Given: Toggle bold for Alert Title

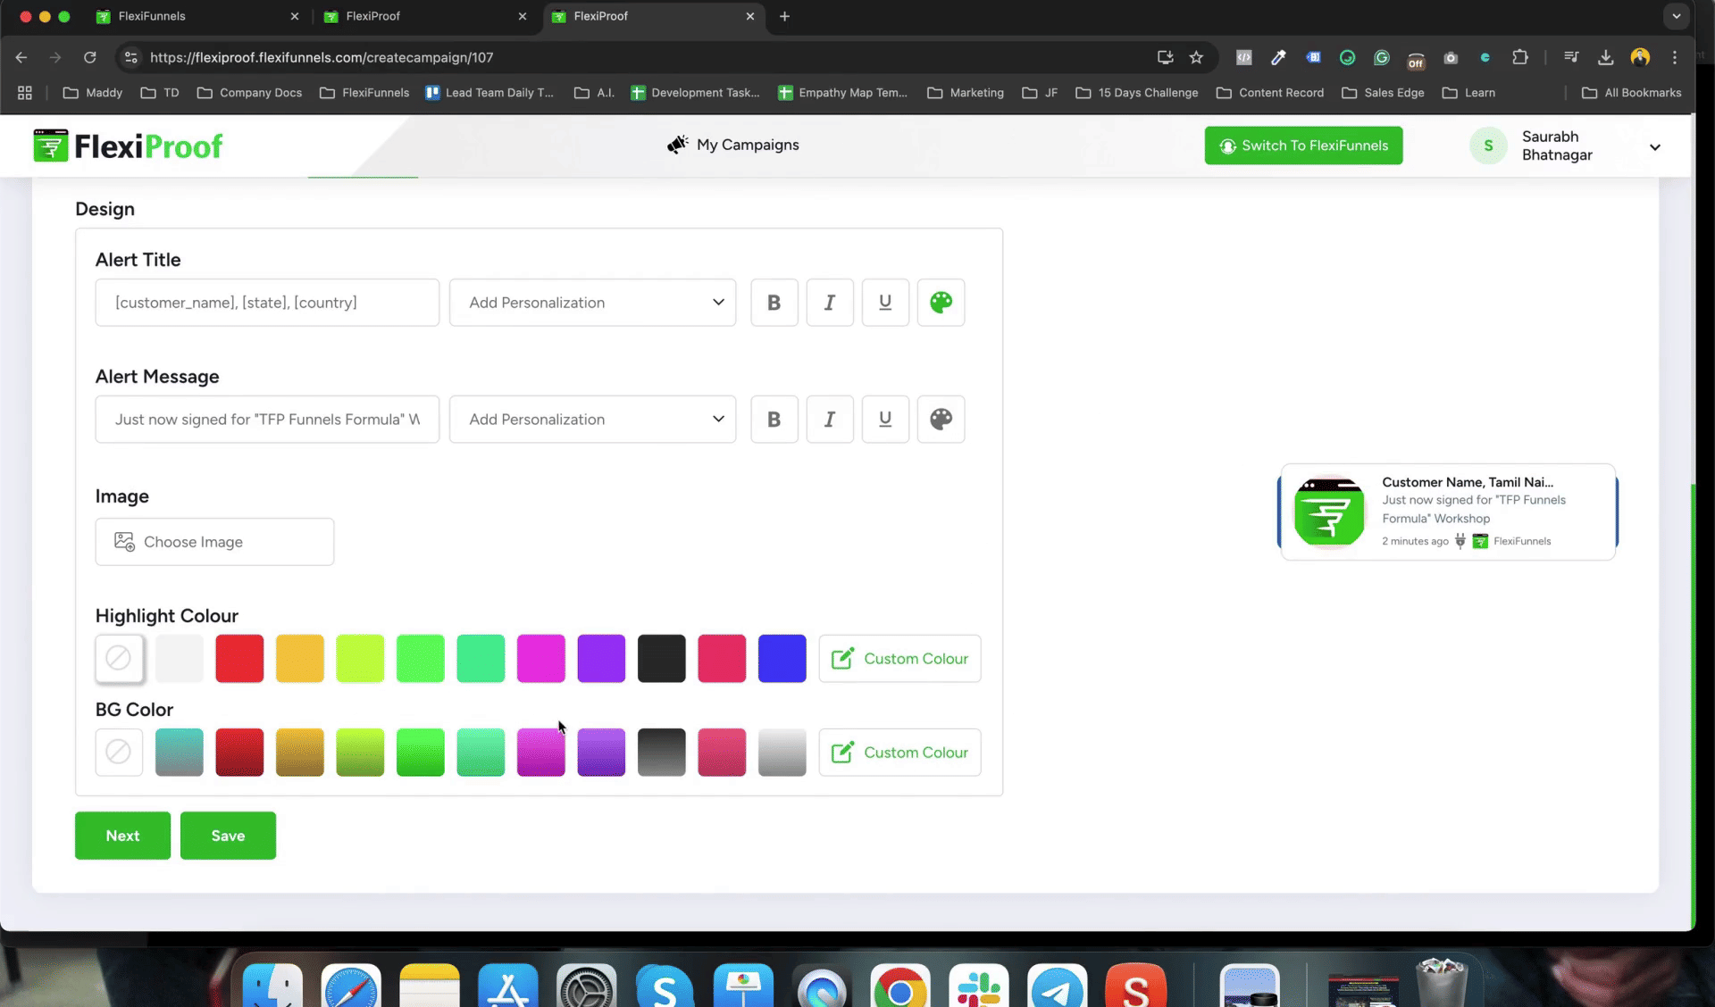Looking at the screenshot, I should click(x=774, y=303).
